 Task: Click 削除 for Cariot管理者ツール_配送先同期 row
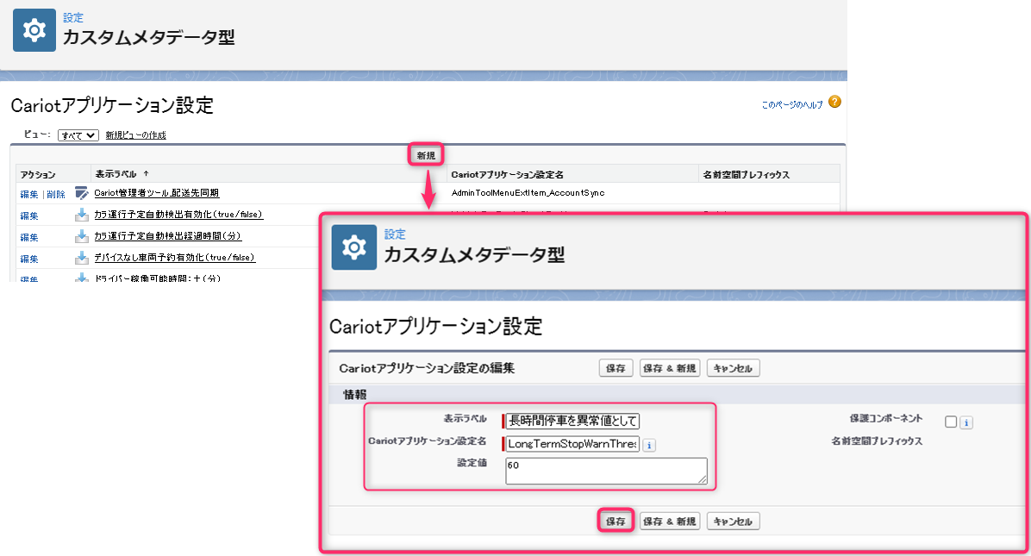pyautogui.click(x=56, y=194)
